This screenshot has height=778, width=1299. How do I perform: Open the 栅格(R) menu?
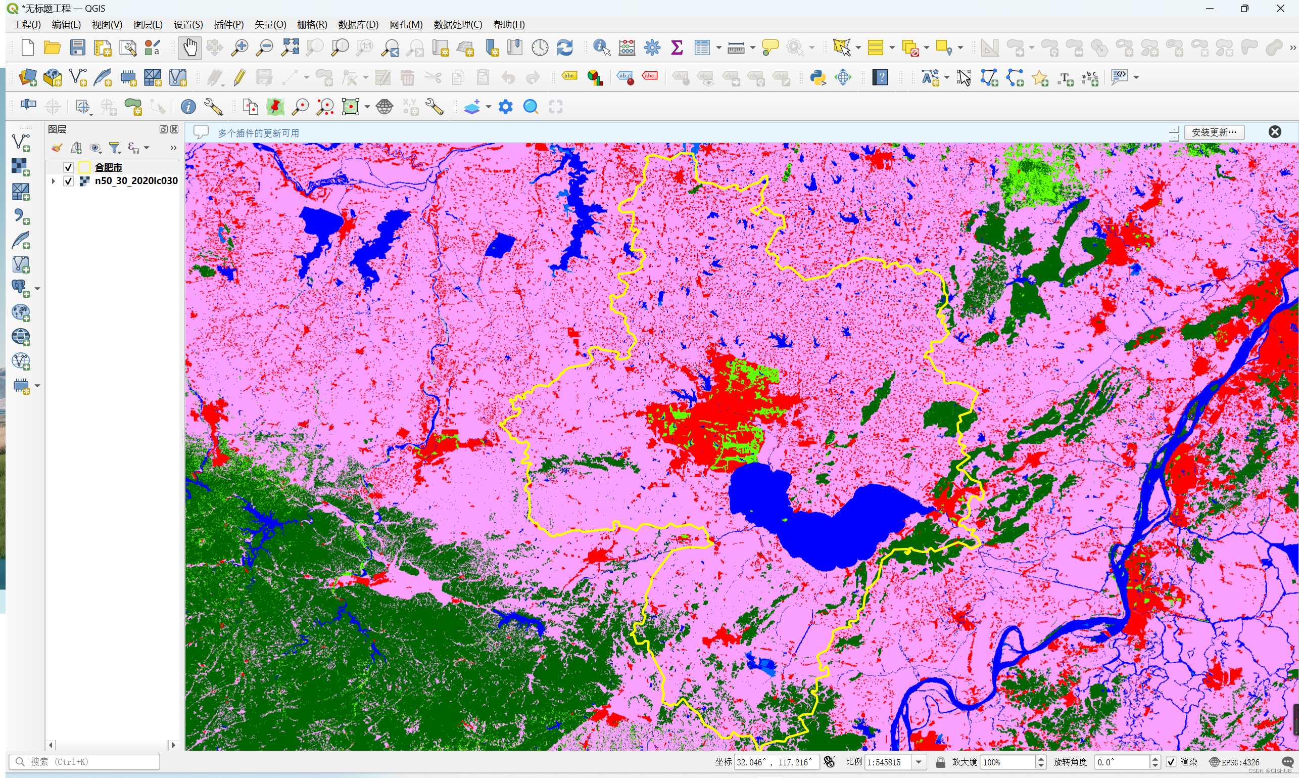click(312, 25)
